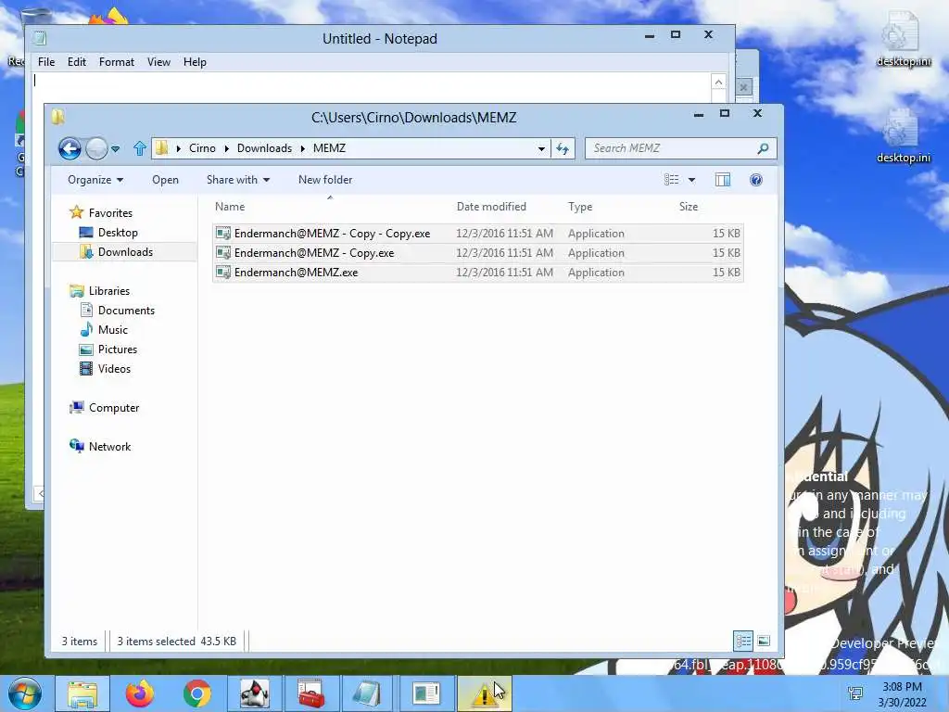
Task: Select the MEMZ breadcrumb segment
Action: (x=329, y=148)
